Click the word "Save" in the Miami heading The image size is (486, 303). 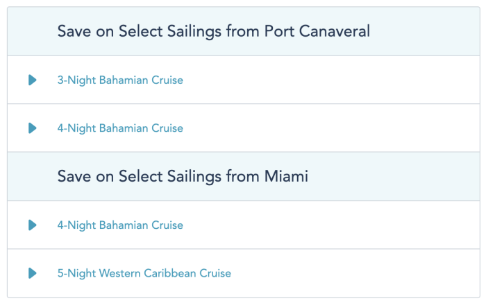coord(73,177)
